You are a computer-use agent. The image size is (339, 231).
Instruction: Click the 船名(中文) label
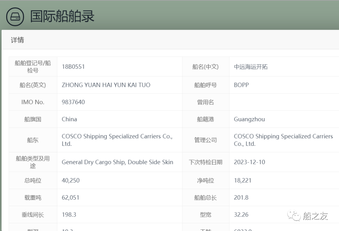tap(205, 67)
